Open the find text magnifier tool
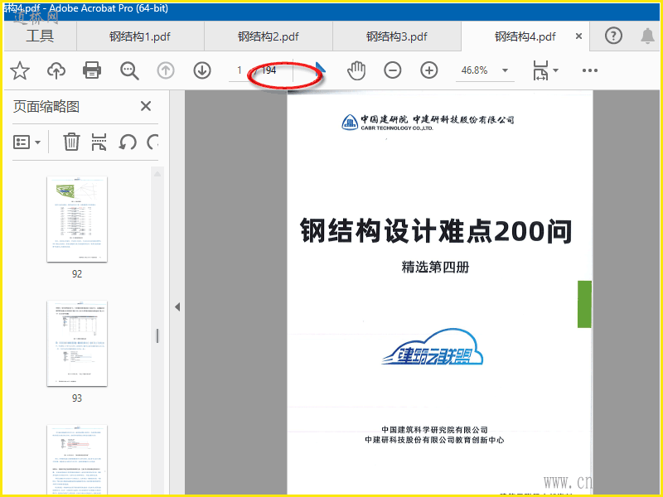The width and height of the screenshot is (663, 497). pos(129,70)
